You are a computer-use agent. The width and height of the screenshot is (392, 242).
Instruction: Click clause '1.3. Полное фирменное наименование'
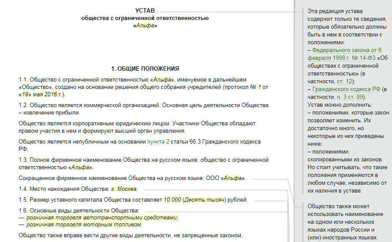coord(143,164)
